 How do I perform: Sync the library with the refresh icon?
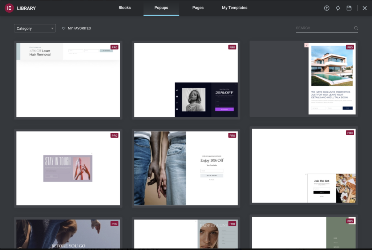click(x=338, y=8)
